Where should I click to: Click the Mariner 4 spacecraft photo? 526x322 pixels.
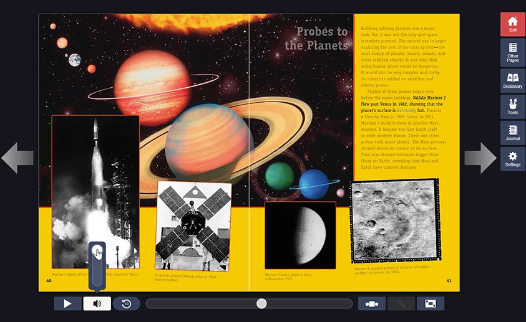coord(193,226)
